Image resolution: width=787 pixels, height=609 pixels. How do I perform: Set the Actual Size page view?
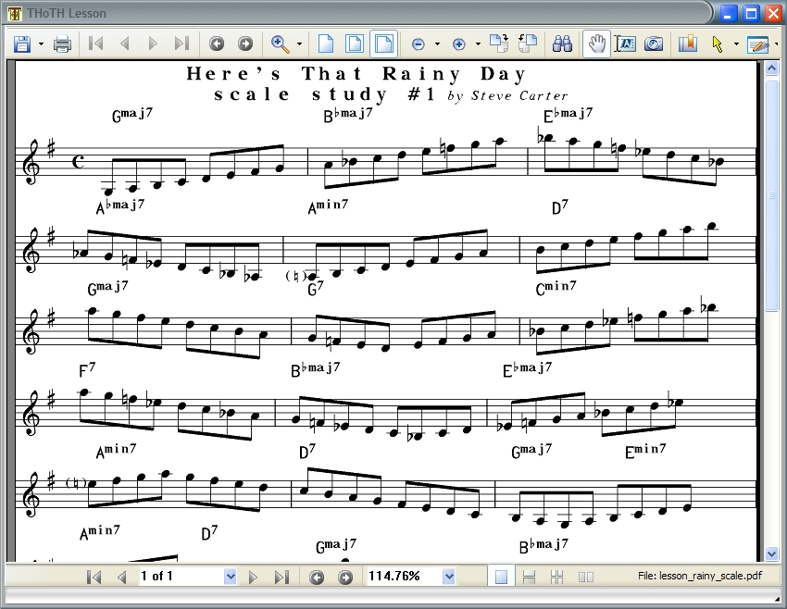coord(326,44)
